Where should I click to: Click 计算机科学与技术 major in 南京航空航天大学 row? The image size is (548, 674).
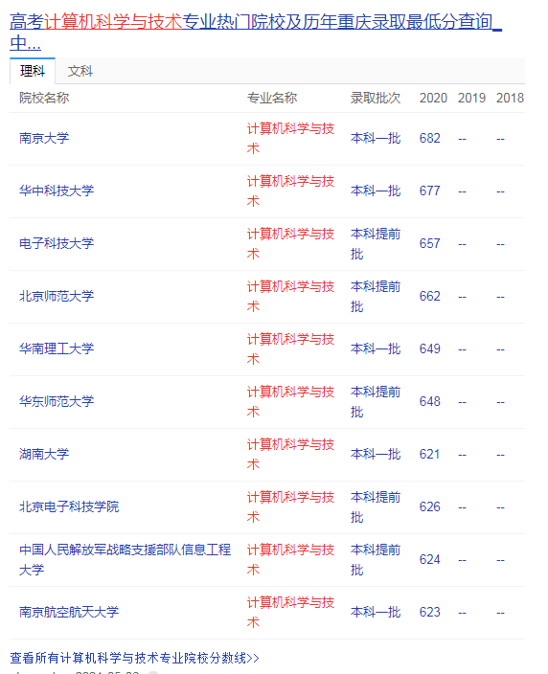pyautogui.click(x=290, y=612)
